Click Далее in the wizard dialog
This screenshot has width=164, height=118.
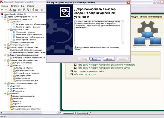coord(95,59)
